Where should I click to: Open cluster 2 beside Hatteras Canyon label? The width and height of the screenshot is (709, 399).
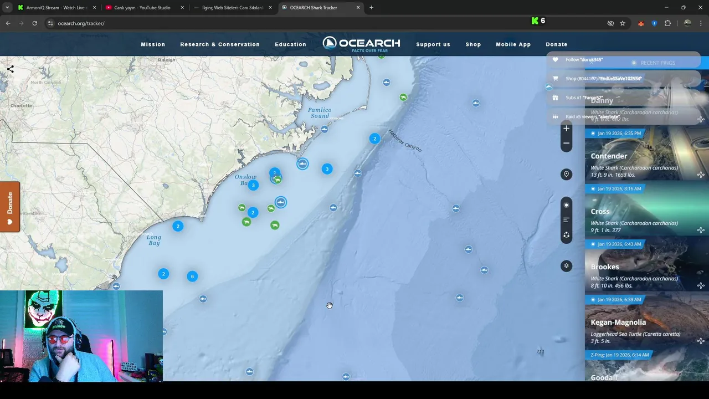374,139
